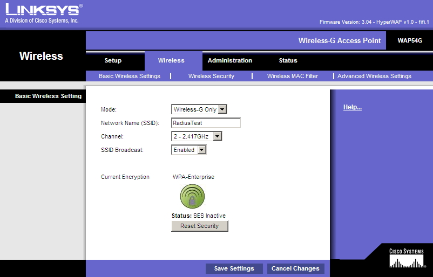The width and height of the screenshot is (433, 277).
Task: Click the Network Name SSID field
Action: coord(206,123)
